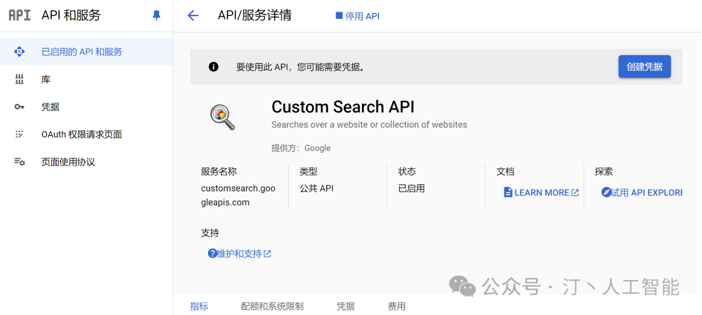Click the 停用 API button
Screen dimensions: 702x315
(357, 16)
